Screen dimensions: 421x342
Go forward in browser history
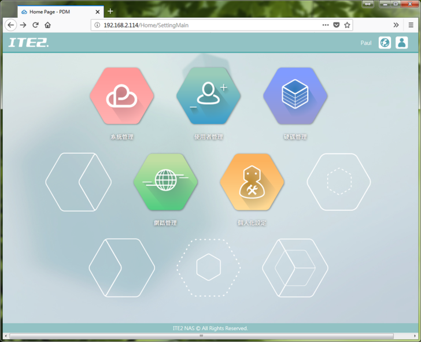(x=23, y=25)
